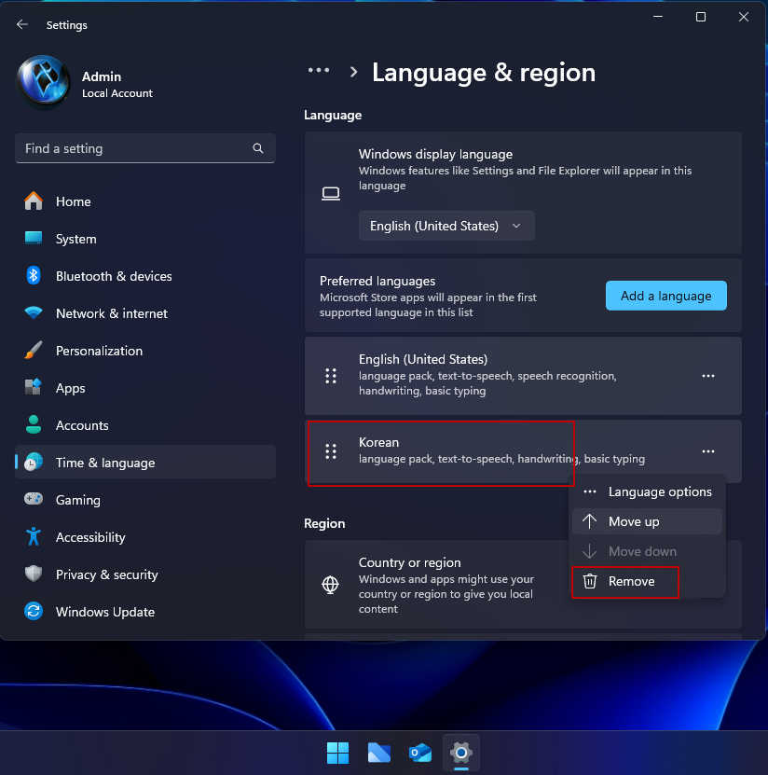Open Outlook from the taskbar
This screenshot has height=775, width=768.
coord(420,753)
